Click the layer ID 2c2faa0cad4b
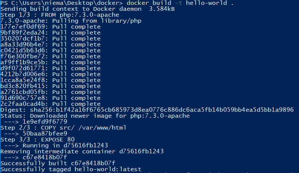 pos(23,104)
